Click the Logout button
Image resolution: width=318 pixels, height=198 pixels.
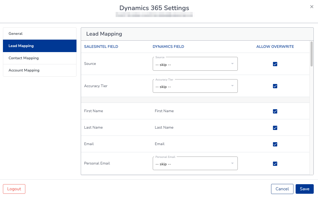coord(14,189)
